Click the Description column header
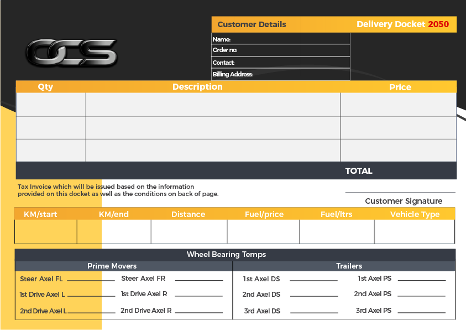Image resolution: width=466 pixels, height=330 pixels. click(197, 87)
